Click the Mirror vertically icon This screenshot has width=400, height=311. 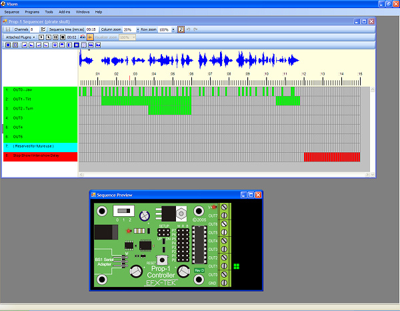(x=62, y=45)
